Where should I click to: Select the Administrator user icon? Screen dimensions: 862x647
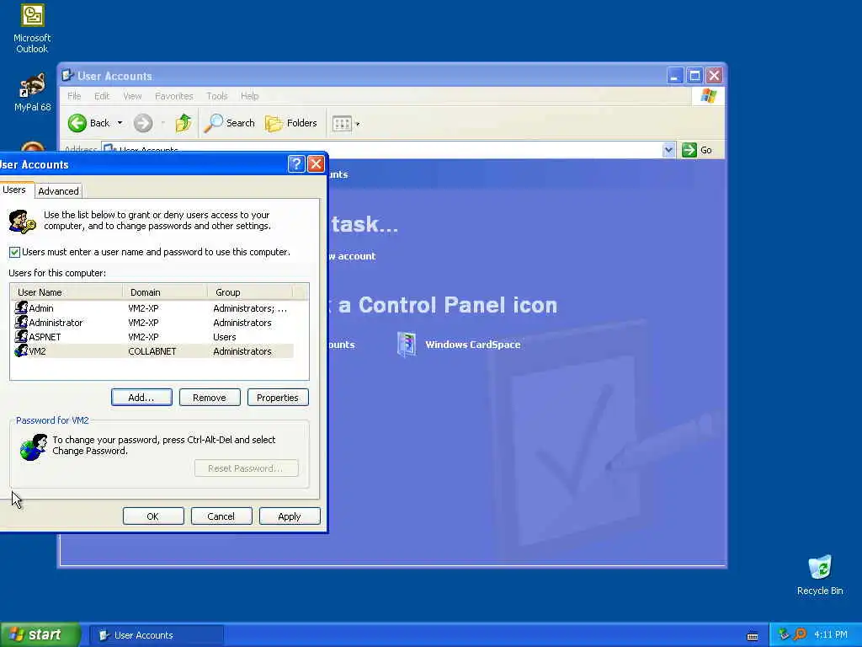pos(21,322)
